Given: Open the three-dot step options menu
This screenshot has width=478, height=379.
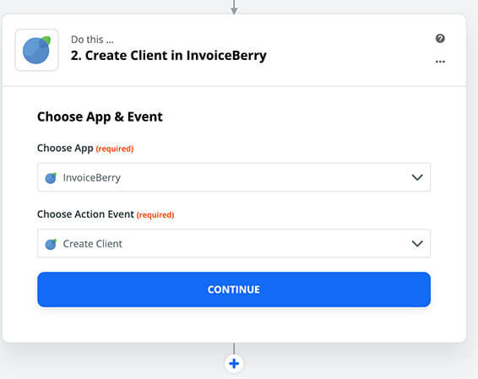Looking at the screenshot, I should click(x=440, y=62).
